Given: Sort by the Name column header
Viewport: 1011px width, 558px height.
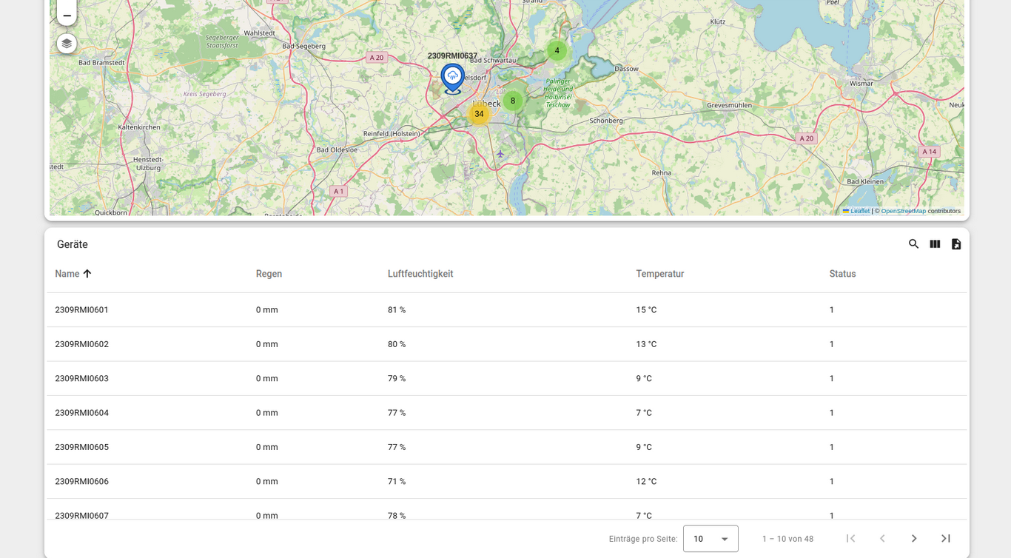Looking at the screenshot, I should (x=67, y=274).
